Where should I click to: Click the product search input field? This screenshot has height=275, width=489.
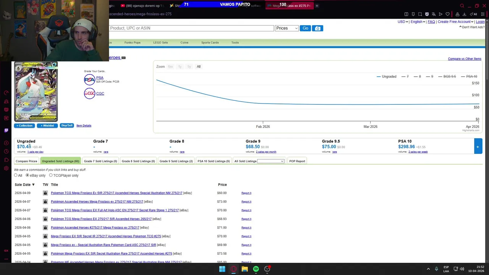tap(191, 28)
